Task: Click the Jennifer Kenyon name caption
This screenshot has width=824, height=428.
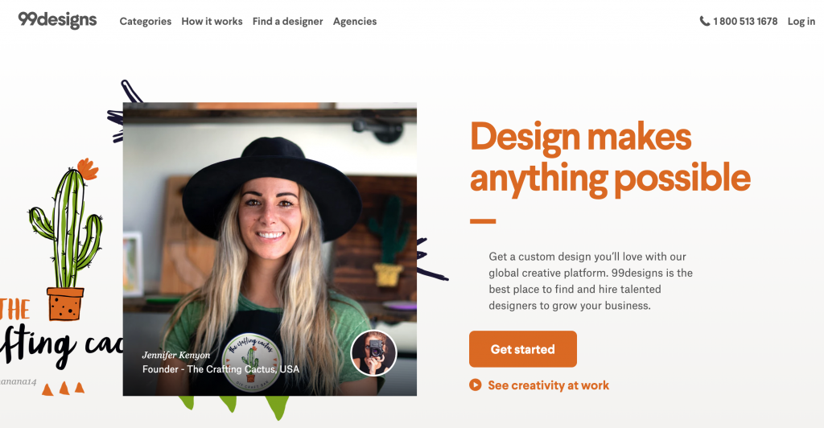Action: [x=176, y=355]
